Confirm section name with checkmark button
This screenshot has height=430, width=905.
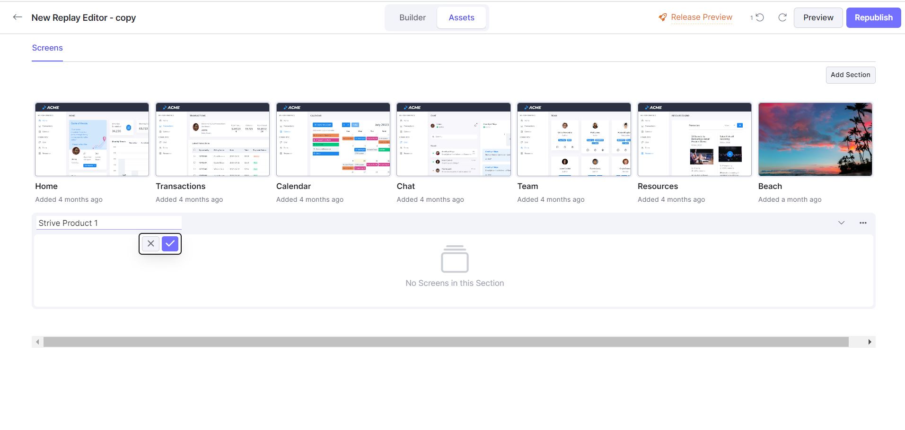[x=170, y=243]
